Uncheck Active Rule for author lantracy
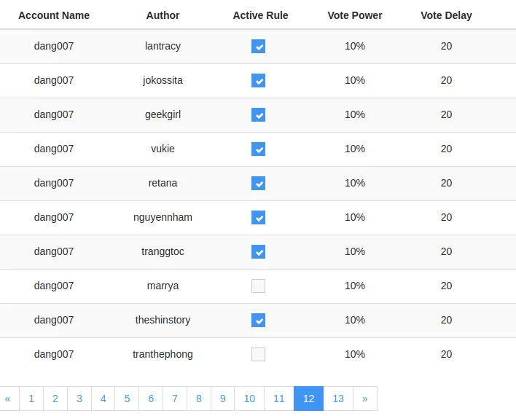The height and width of the screenshot is (416, 516). [x=258, y=47]
